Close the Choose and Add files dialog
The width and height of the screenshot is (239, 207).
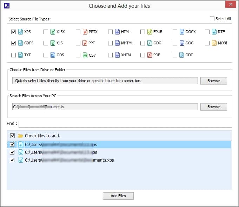(231, 5)
